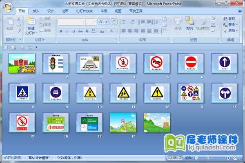Image resolution: width=245 pixels, height=163 pixels.
Task: Click the Replace (替换) button
Action: coord(232,24)
